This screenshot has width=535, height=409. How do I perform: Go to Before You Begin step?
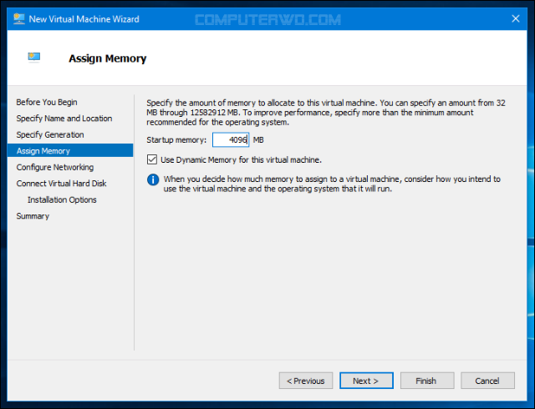coord(47,102)
